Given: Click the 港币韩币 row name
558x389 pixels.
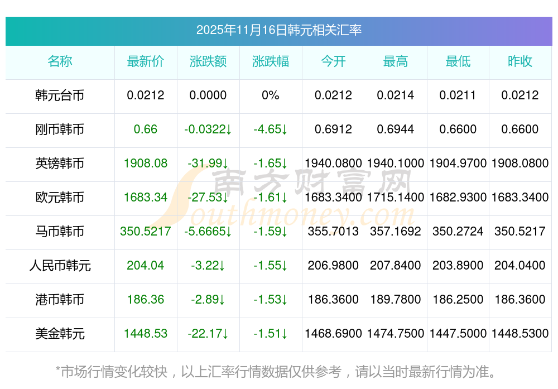Looking at the screenshot, I should point(60,300).
